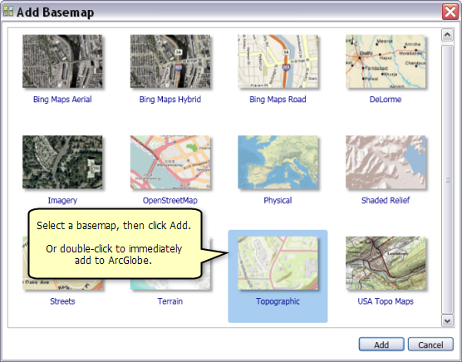Cancel the Add Basemap dialog
This screenshot has height=362, width=462.
(x=430, y=345)
